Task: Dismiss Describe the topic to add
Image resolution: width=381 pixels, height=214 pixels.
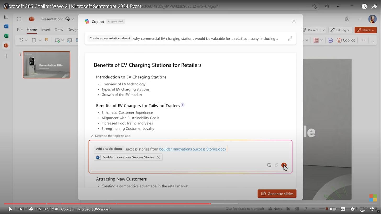Action: pos(92,136)
